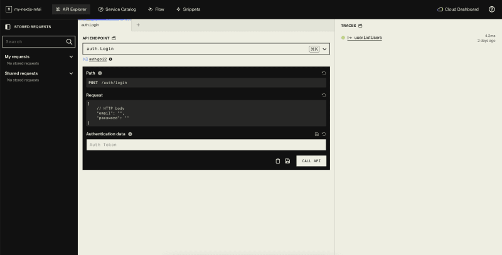
Task: Click the ⌘K shortcut badge
Action: pos(314,49)
